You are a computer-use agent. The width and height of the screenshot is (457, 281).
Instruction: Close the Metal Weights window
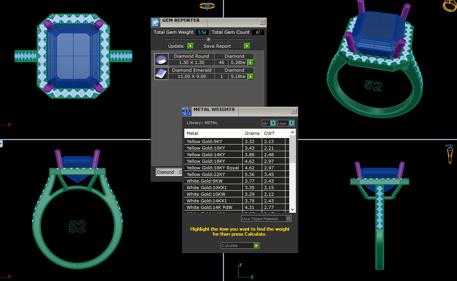294,112
